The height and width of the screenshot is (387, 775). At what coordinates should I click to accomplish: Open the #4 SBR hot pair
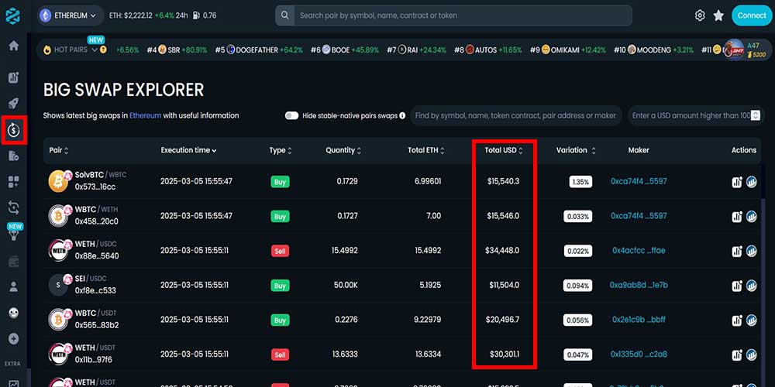pos(177,50)
